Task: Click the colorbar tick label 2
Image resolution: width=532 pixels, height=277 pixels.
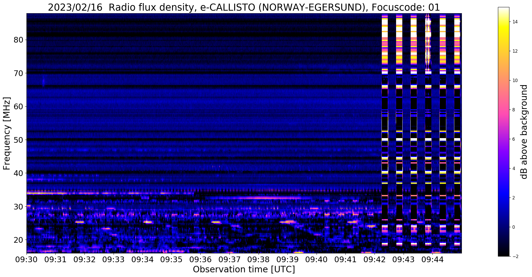Action: tap(513, 198)
